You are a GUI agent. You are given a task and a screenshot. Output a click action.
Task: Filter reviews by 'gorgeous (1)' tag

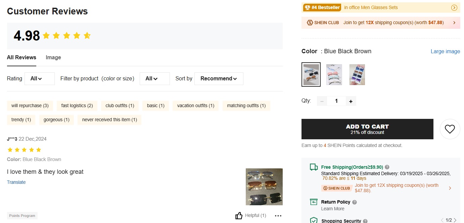56,120
